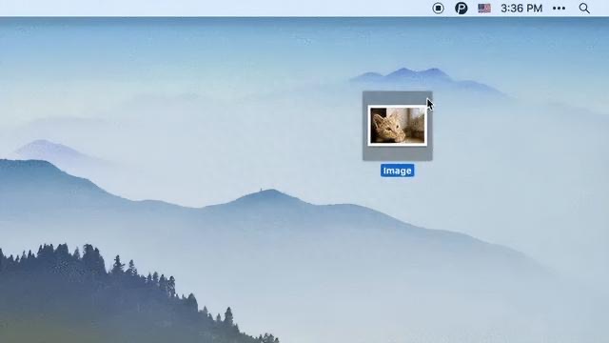Click the cat's face in the file preview

pos(389,127)
